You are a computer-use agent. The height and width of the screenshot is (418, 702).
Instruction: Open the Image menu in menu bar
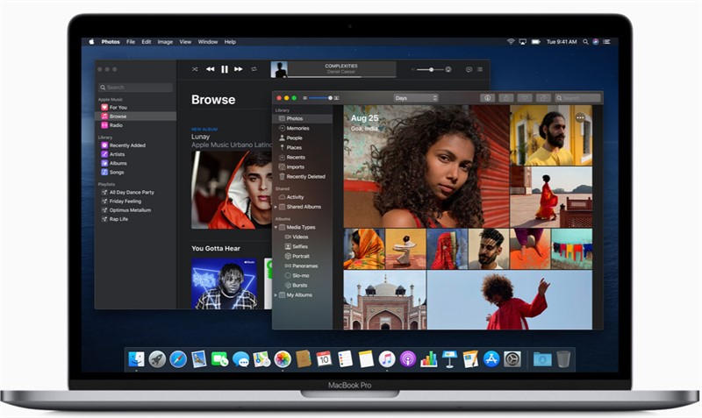coord(165,41)
